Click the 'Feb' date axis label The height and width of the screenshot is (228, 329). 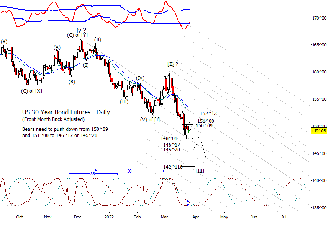tap(137, 217)
